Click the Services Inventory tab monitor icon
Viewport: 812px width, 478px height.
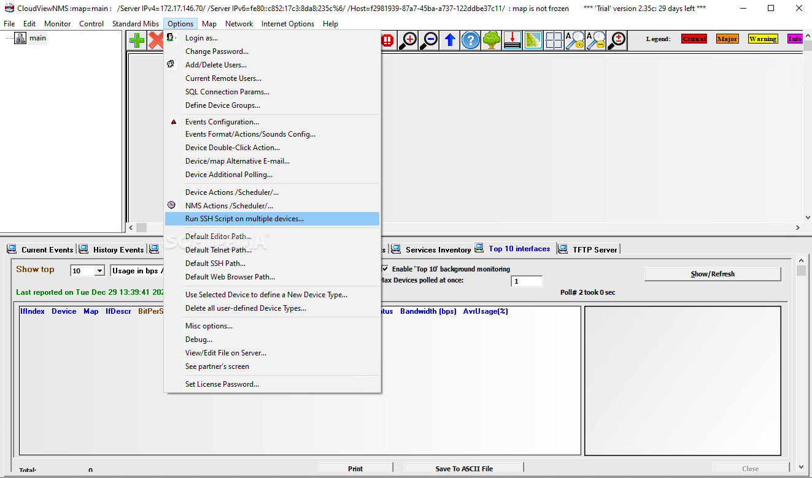pyautogui.click(x=396, y=249)
